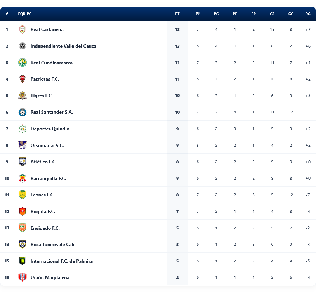This screenshot has height=292, width=316.
Task: Click the Internacional F.C. de Palmira crest
Action: click(23, 261)
